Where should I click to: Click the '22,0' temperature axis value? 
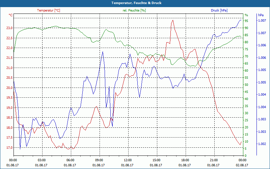click(10, 48)
